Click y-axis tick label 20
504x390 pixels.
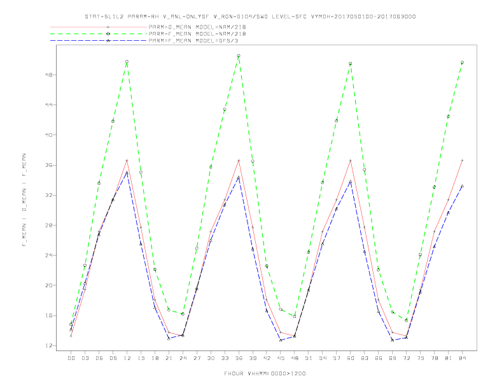point(49,285)
